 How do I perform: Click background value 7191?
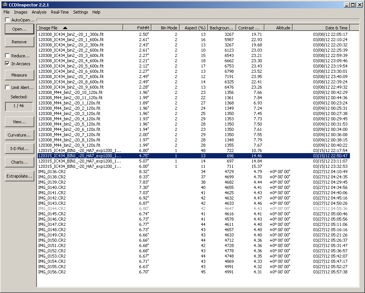click(x=229, y=77)
